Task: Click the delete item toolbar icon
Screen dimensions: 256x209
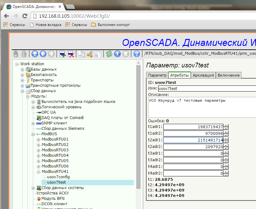Action: coord(71,54)
